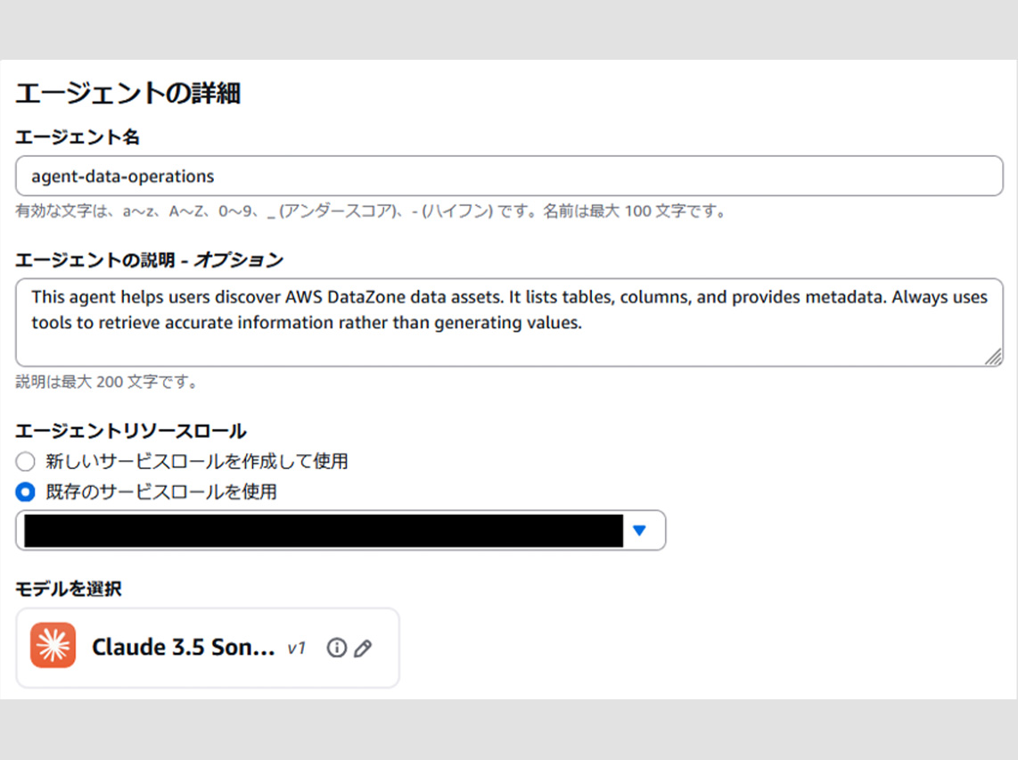The height and width of the screenshot is (760, 1018).
Task: Click the blue service role dropdown arrow
Action: pos(638,531)
